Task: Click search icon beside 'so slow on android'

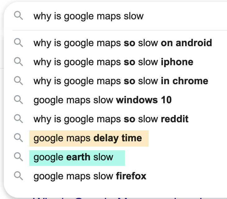Action: pyautogui.click(x=19, y=43)
